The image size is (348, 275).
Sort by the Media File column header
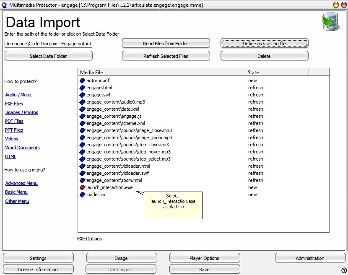pyautogui.click(x=161, y=73)
